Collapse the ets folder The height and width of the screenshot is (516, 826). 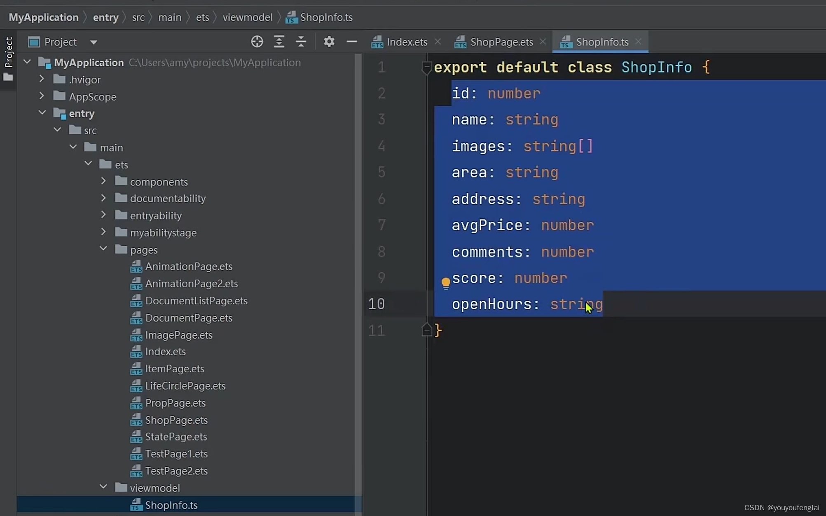coord(88,163)
